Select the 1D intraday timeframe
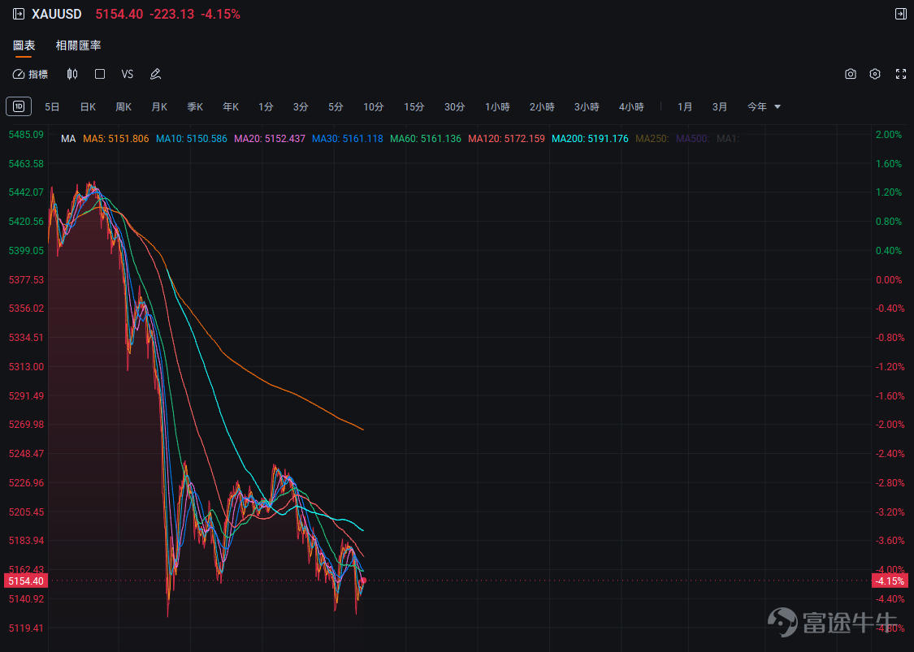 (19, 106)
